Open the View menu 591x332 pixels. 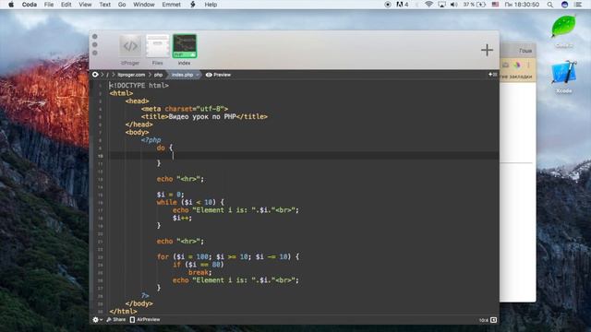point(85,5)
